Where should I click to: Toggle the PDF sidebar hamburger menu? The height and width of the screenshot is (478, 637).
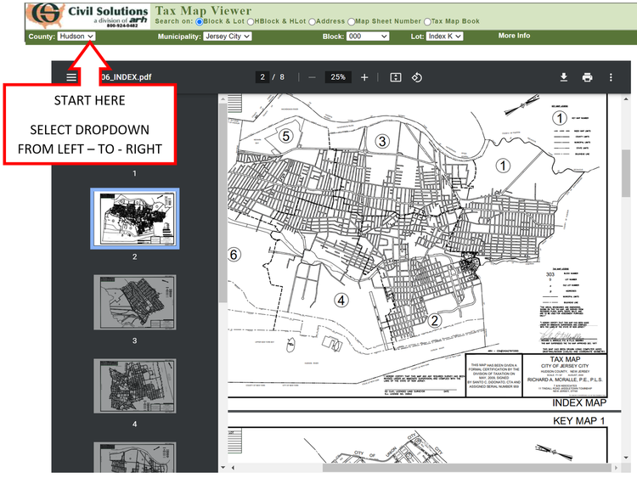71,77
